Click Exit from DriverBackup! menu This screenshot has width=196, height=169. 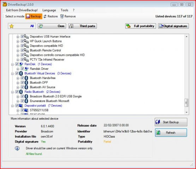[x=22, y=10]
